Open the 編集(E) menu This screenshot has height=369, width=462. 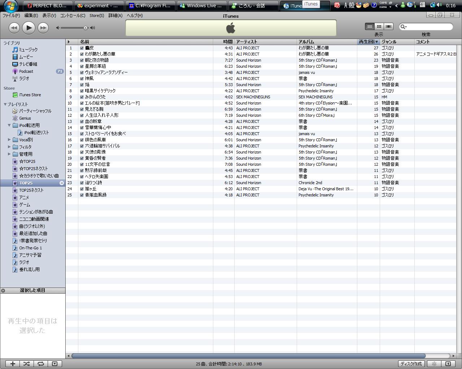tap(31, 16)
